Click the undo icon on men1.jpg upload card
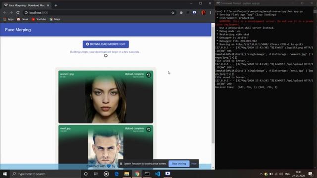 (149, 130)
